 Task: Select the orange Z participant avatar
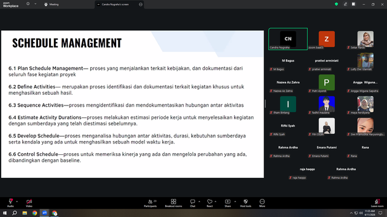pyautogui.click(x=327, y=39)
